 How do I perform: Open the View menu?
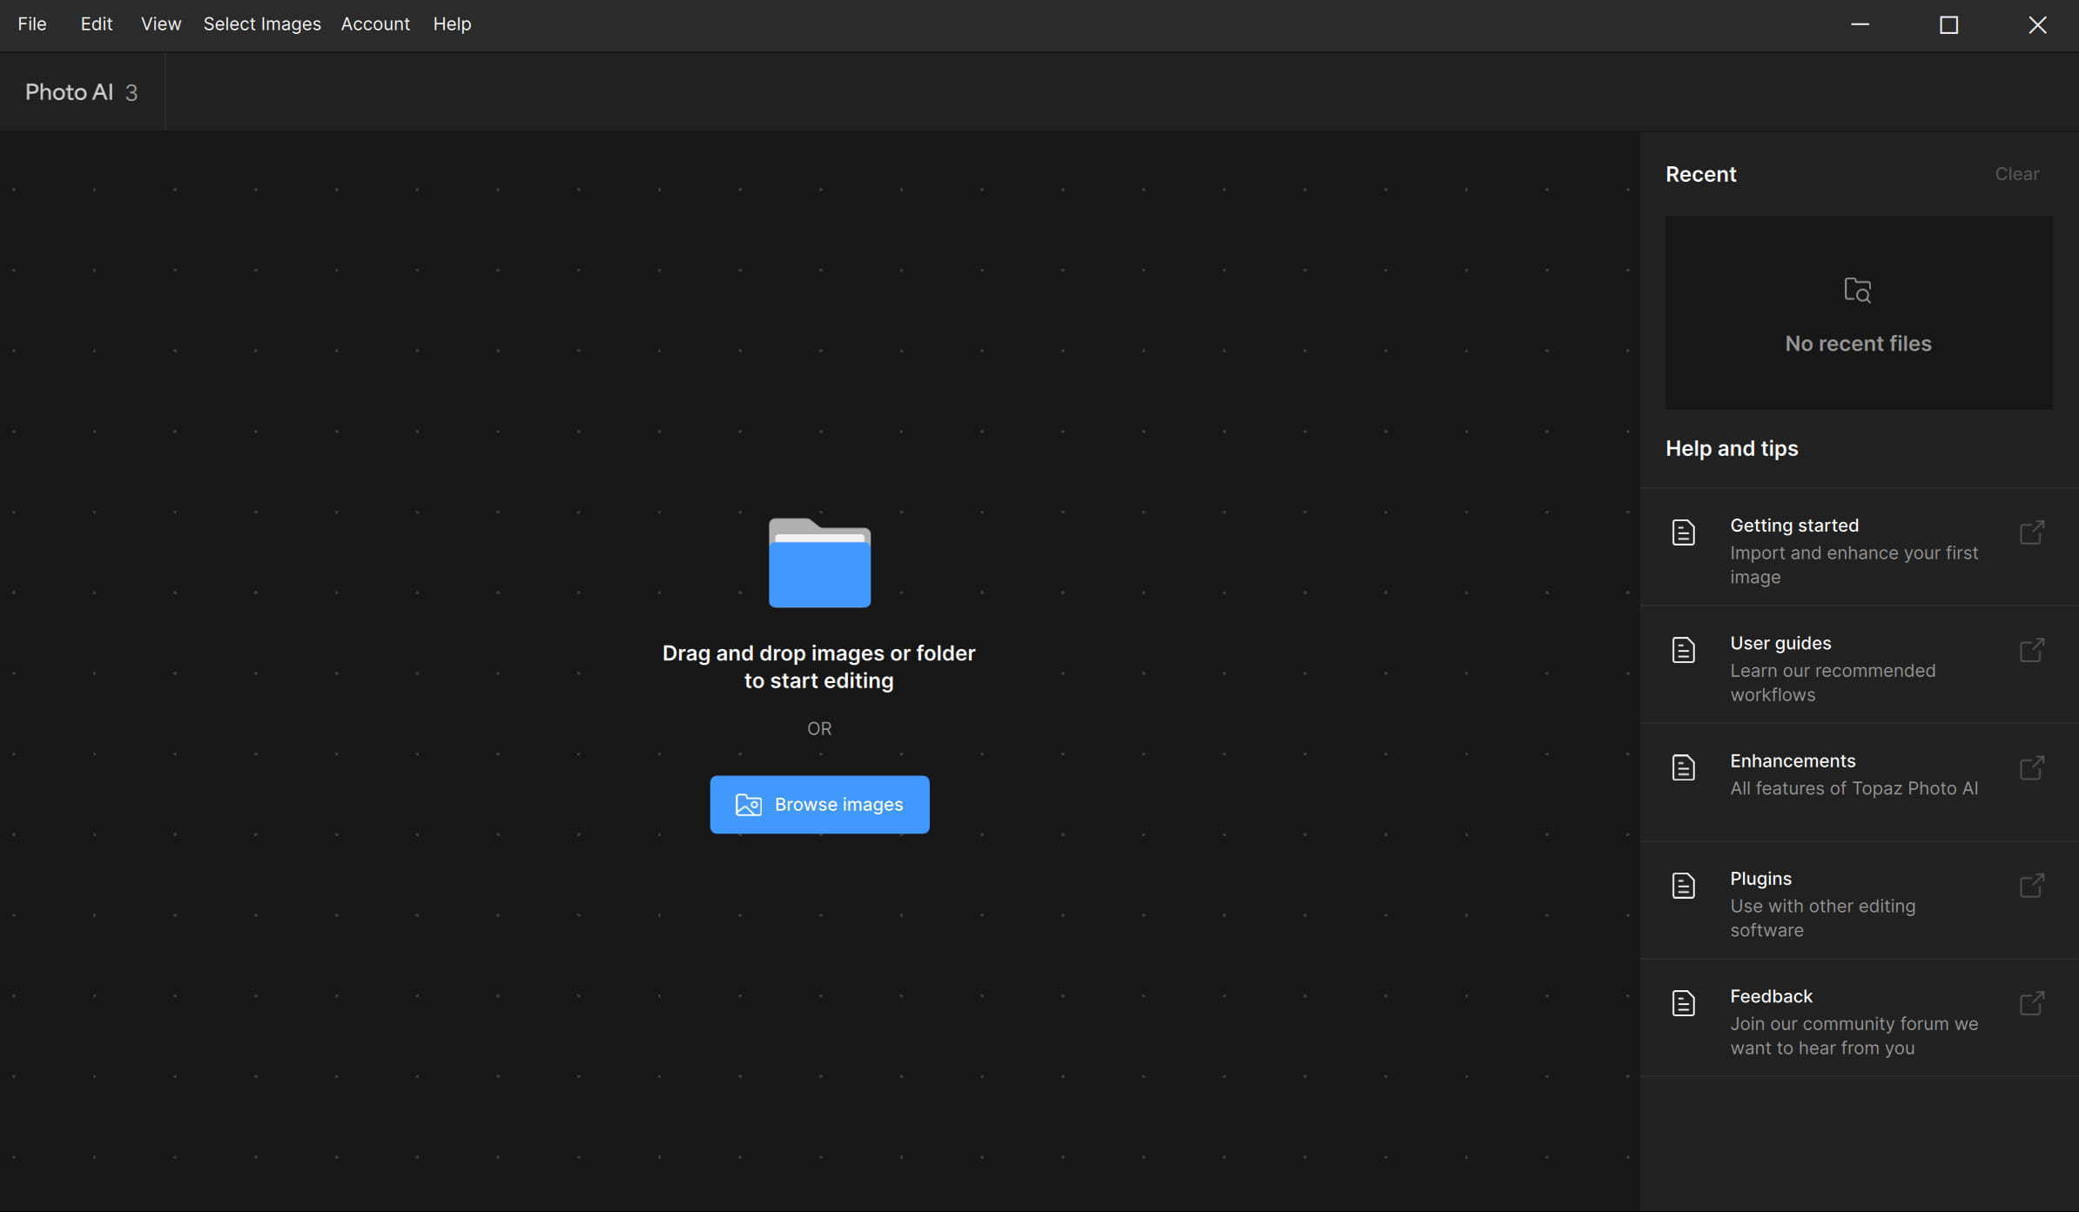pyautogui.click(x=161, y=24)
